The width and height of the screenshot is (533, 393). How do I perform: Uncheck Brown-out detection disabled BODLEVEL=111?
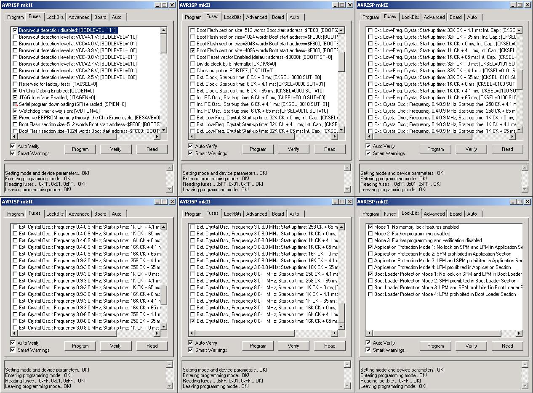pyautogui.click(x=15, y=30)
